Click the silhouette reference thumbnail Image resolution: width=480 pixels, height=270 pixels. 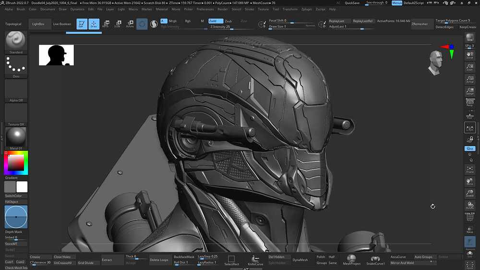click(56, 55)
